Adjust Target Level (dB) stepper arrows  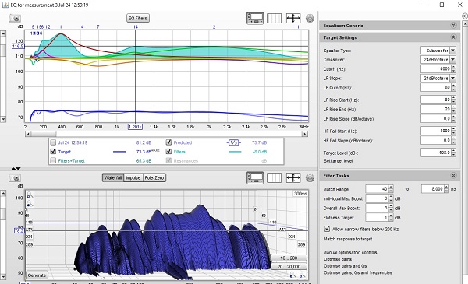(x=453, y=153)
